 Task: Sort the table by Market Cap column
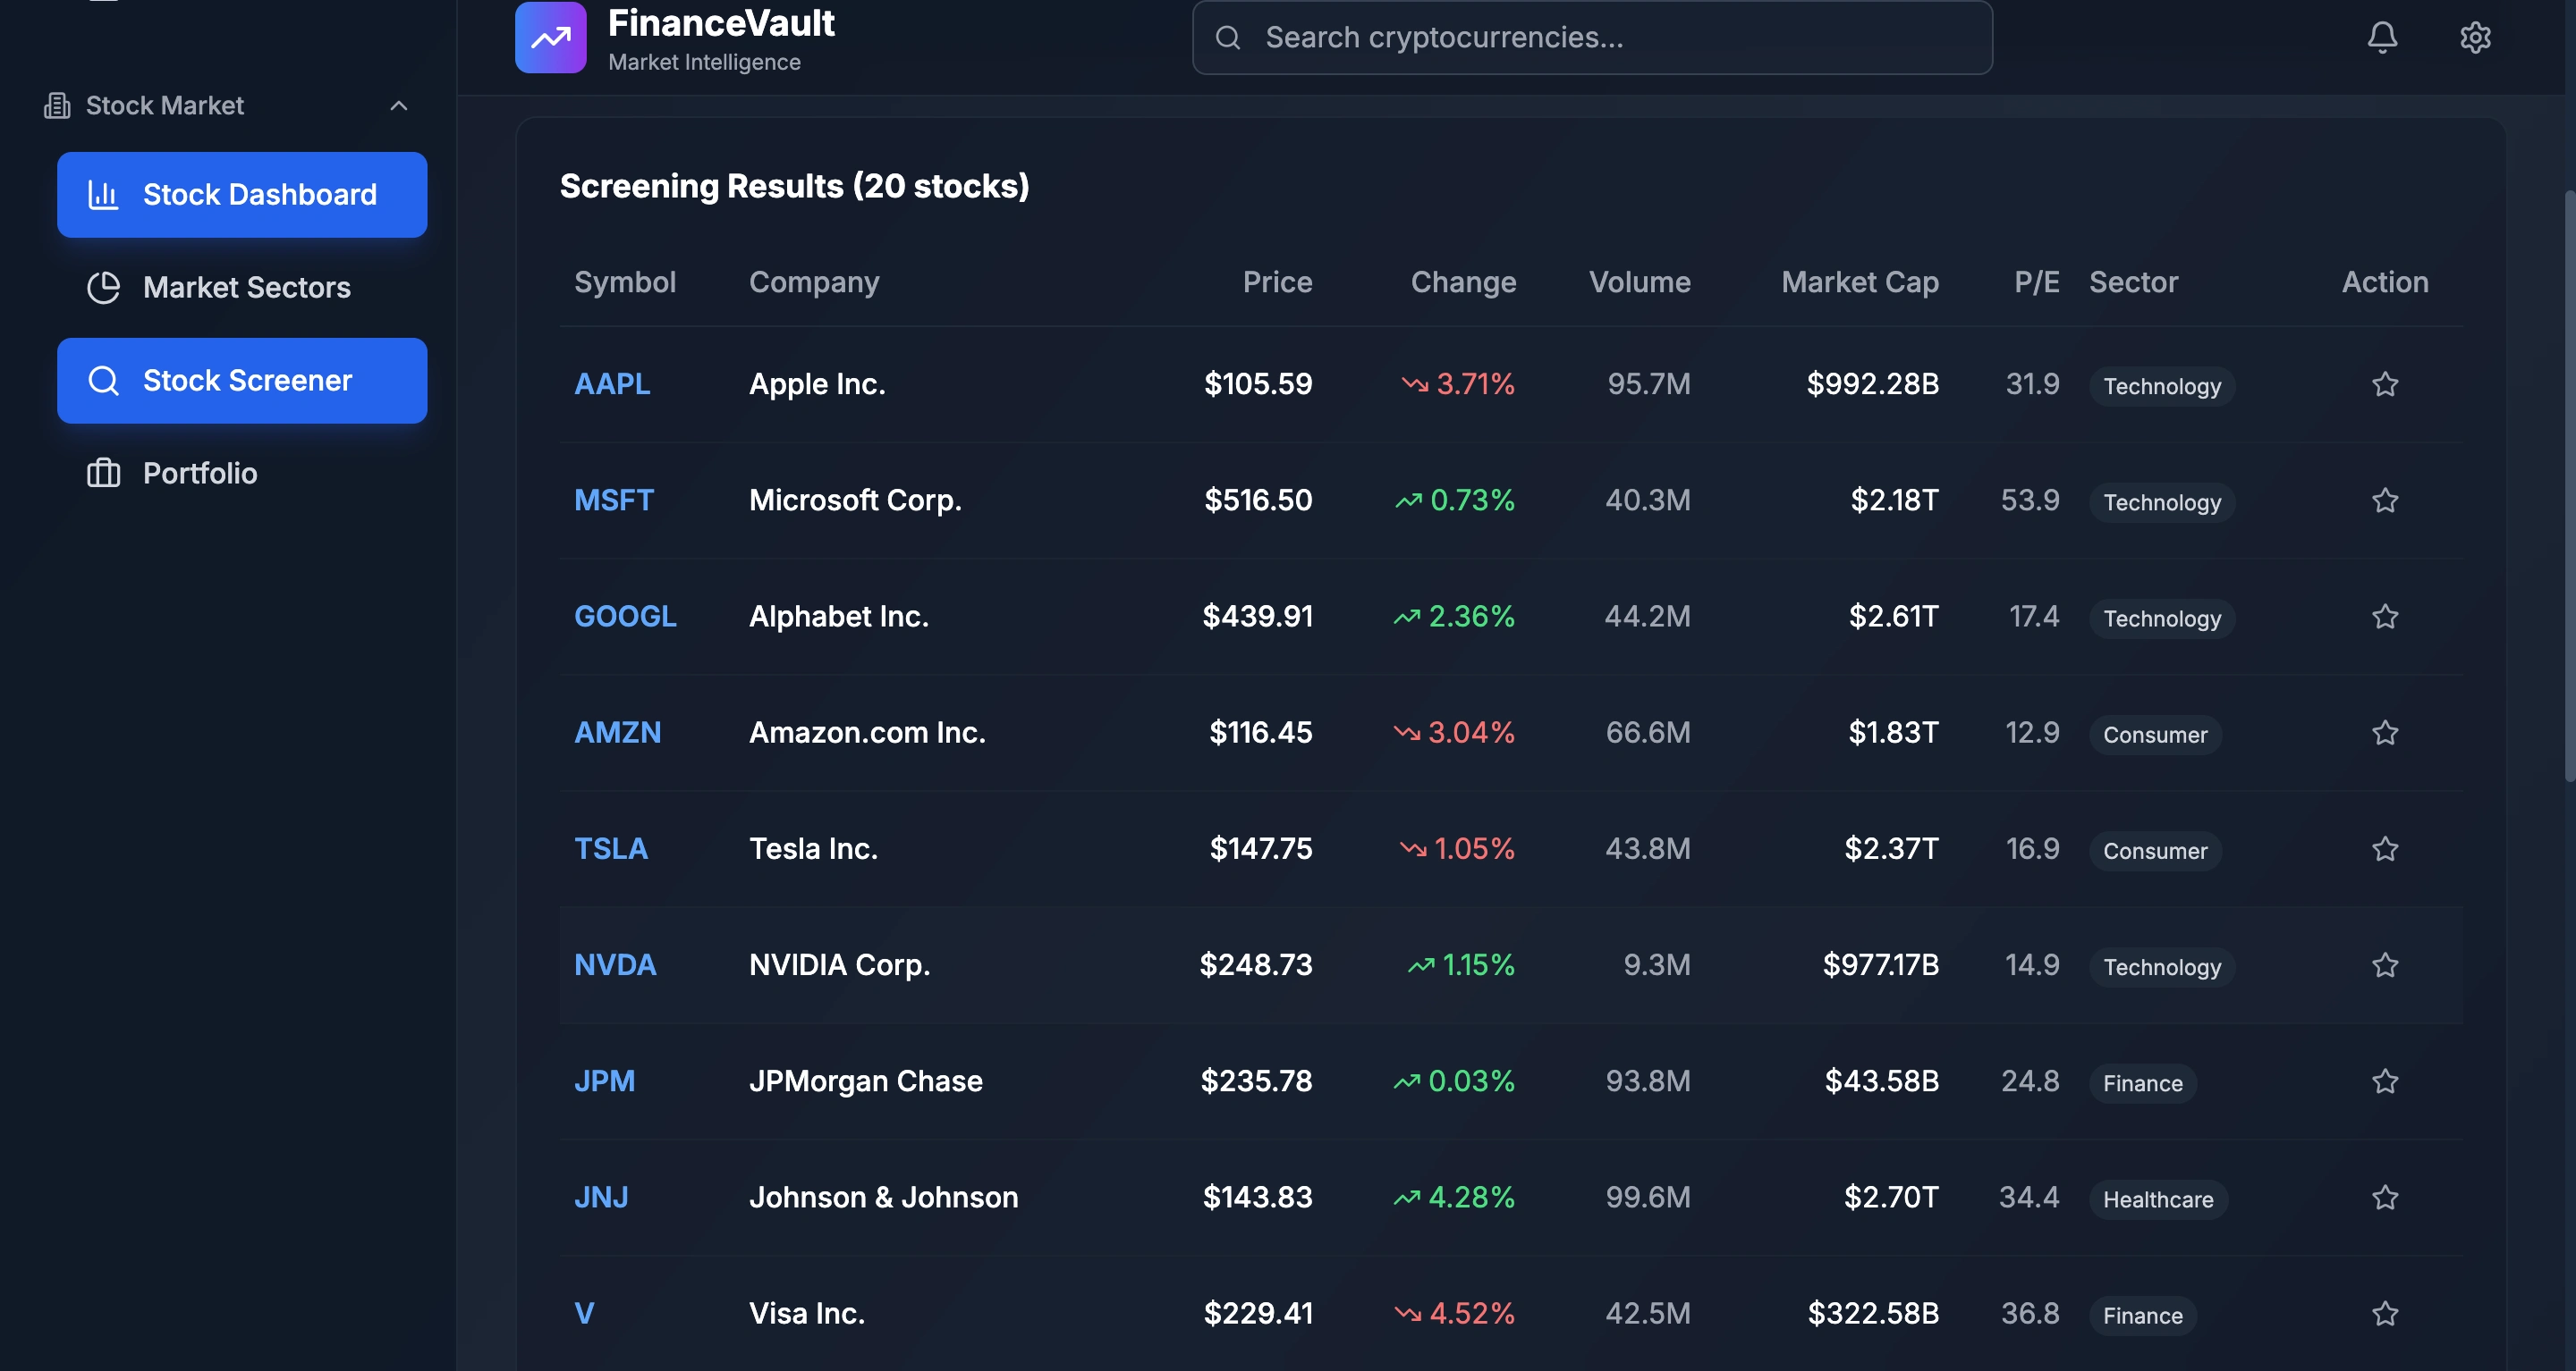pos(1859,282)
